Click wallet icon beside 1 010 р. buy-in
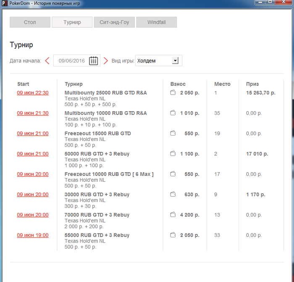This screenshot has height=282, width=294. pyautogui.click(x=173, y=113)
